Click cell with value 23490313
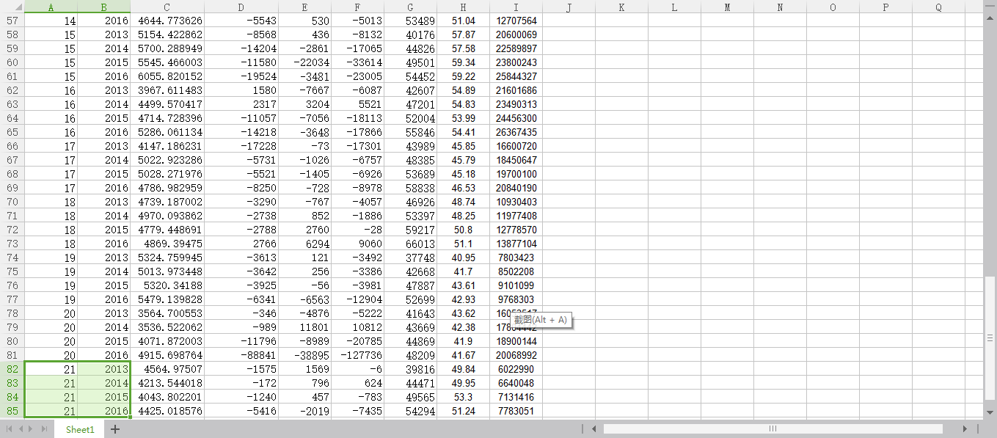This screenshot has height=438, width=997. tap(516, 104)
